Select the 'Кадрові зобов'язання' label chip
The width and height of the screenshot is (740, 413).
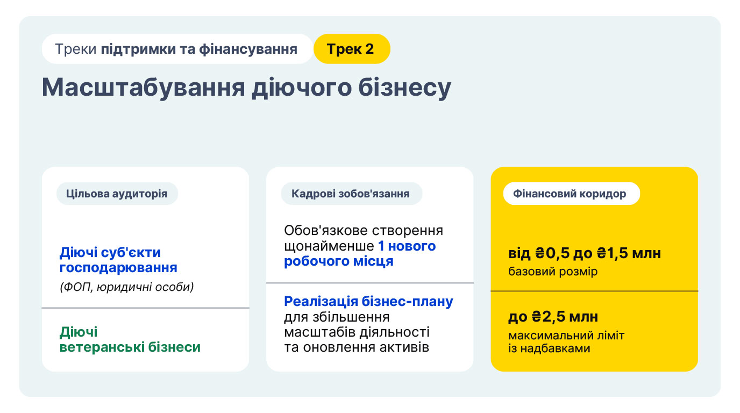tap(351, 194)
